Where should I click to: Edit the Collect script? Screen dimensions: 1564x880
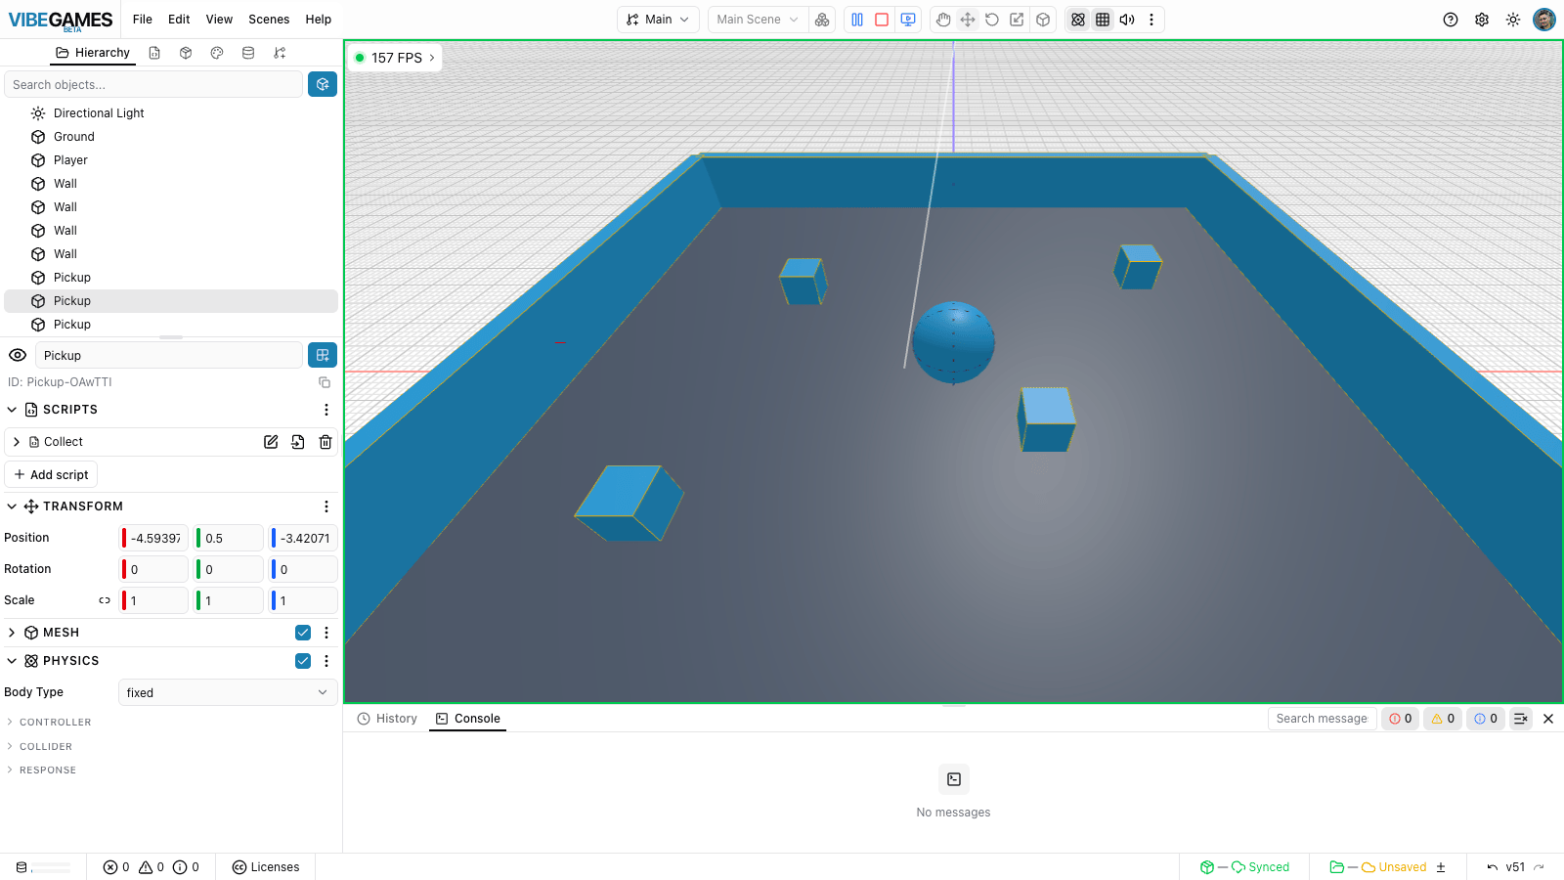coord(271,442)
